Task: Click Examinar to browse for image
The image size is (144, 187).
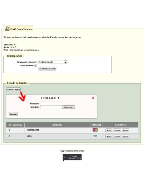Action: (x=68, y=107)
